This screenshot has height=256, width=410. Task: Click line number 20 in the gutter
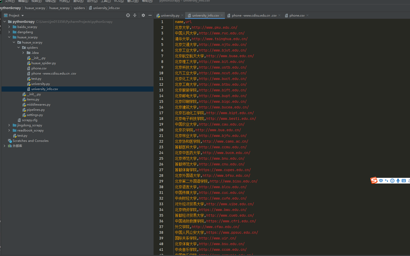pos(161,130)
